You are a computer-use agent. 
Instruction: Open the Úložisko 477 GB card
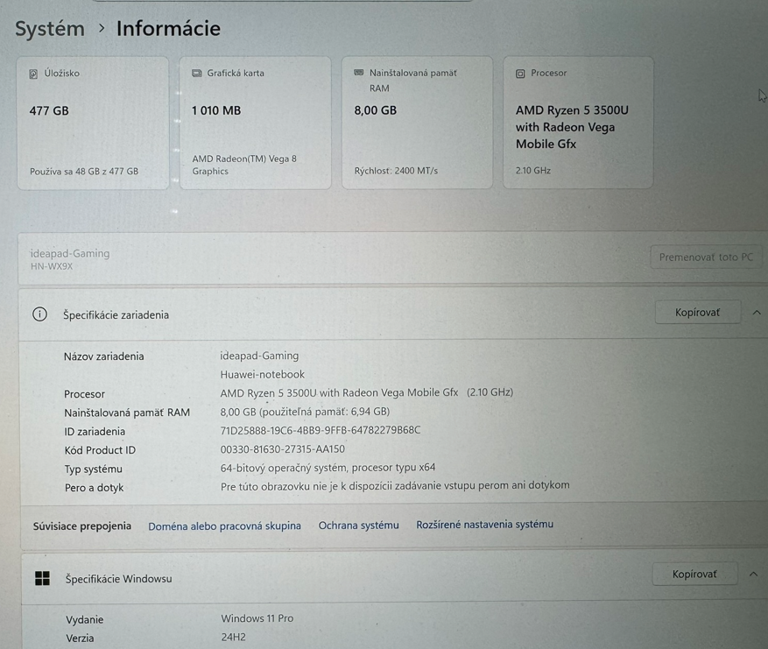(x=93, y=123)
